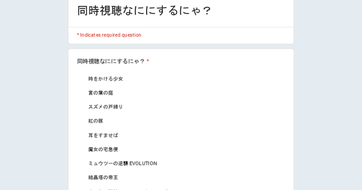This screenshot has width=362, height=190.
Task: Choose the 結晶塔の帝王 option
Action: [x=103, y=177]
